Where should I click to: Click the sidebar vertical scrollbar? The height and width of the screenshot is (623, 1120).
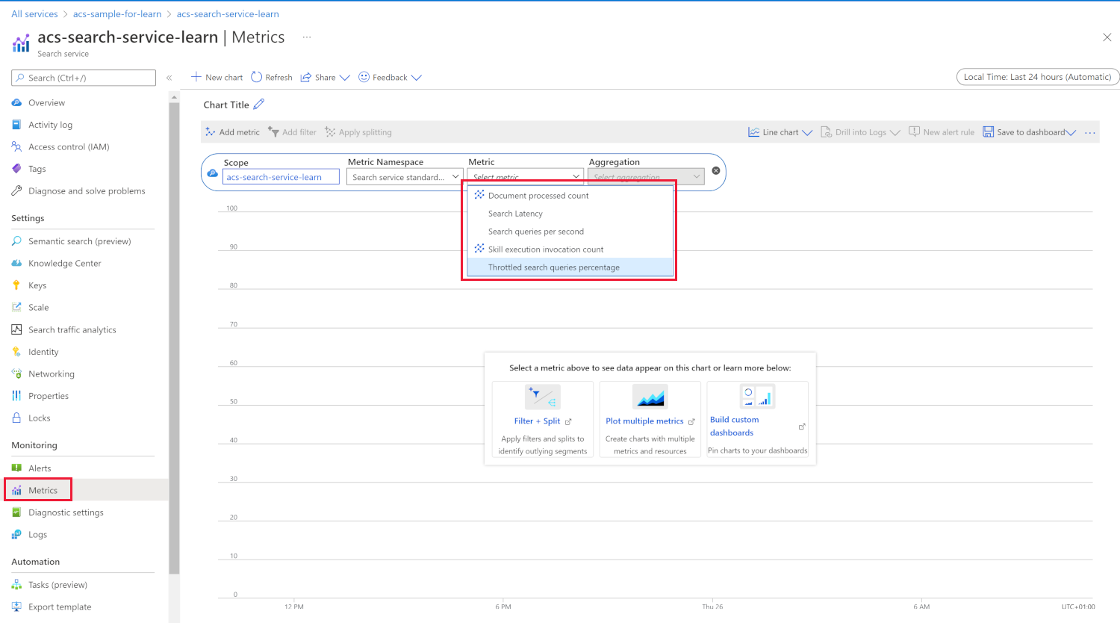point(175,338)
